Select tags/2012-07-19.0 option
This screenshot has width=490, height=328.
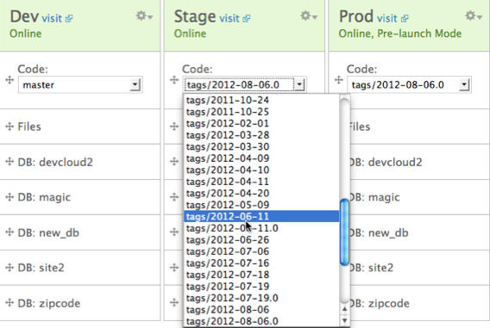[261, 298]
